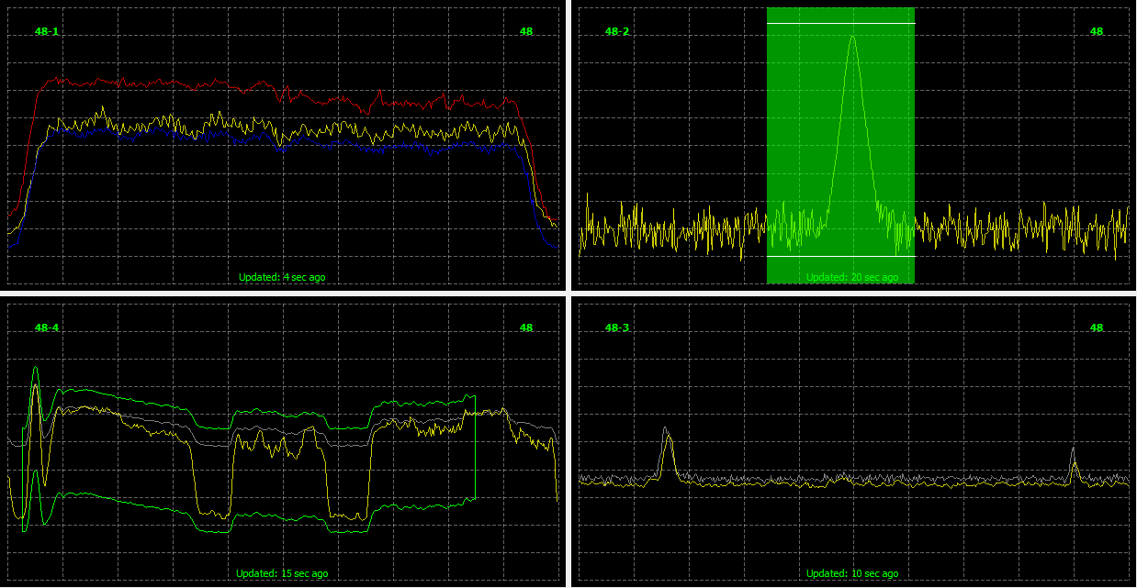Click the 'Updated: 4 sec ago' timestamp

(281, 276)
